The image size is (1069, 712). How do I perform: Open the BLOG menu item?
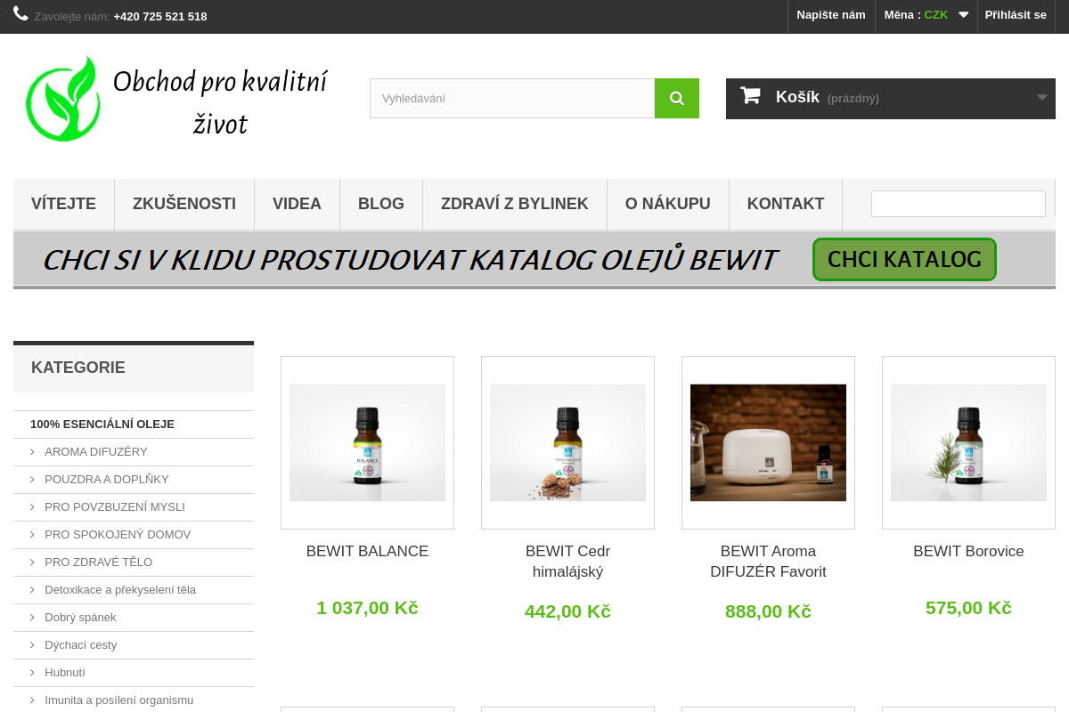point(381,204)
